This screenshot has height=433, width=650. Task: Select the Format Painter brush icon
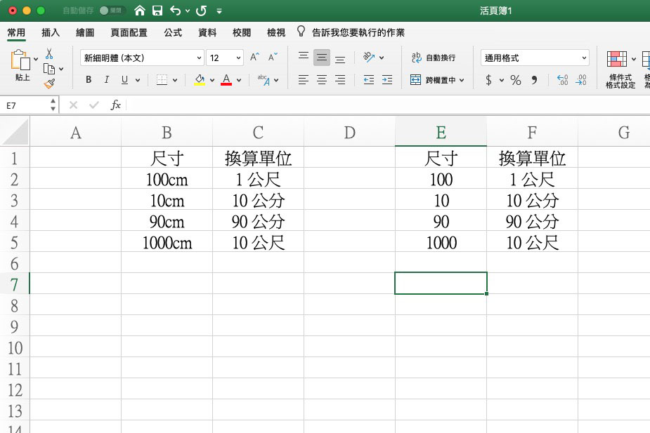pos(50,84)
